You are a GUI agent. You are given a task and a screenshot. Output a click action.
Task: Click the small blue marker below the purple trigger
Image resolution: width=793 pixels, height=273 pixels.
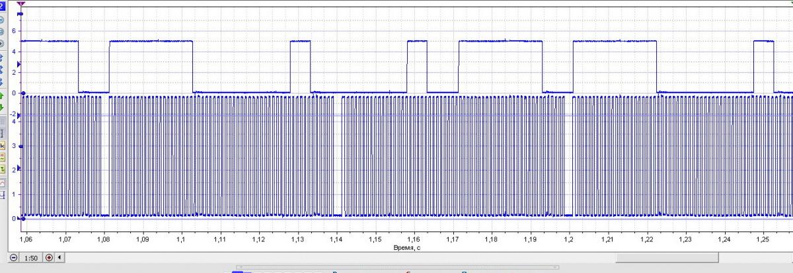point(20,13)
